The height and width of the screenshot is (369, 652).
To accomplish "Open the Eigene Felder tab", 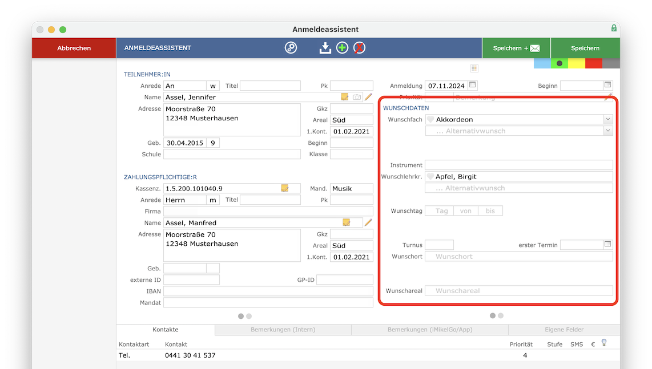I will click(564, 330).
